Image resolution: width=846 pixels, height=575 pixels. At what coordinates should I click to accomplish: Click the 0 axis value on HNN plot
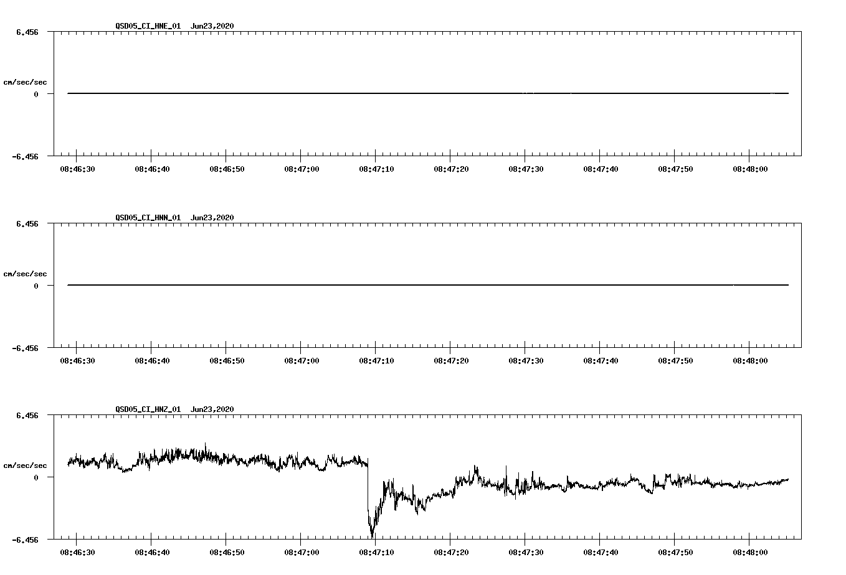point(36,286)
